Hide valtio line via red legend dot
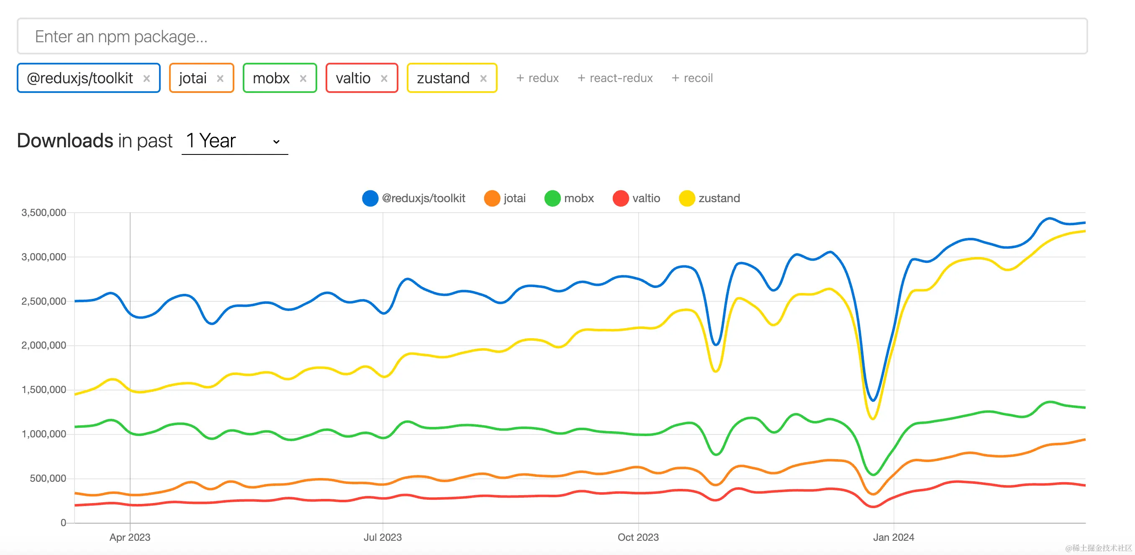 pyautogui.click(x=620, y=198)
